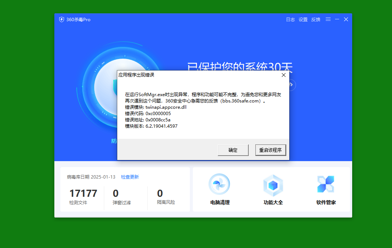This screenshot has height=248, width=392.
Task: Click the 错误地址 0x0008cc5a line
Action: (x=147, y=120)
